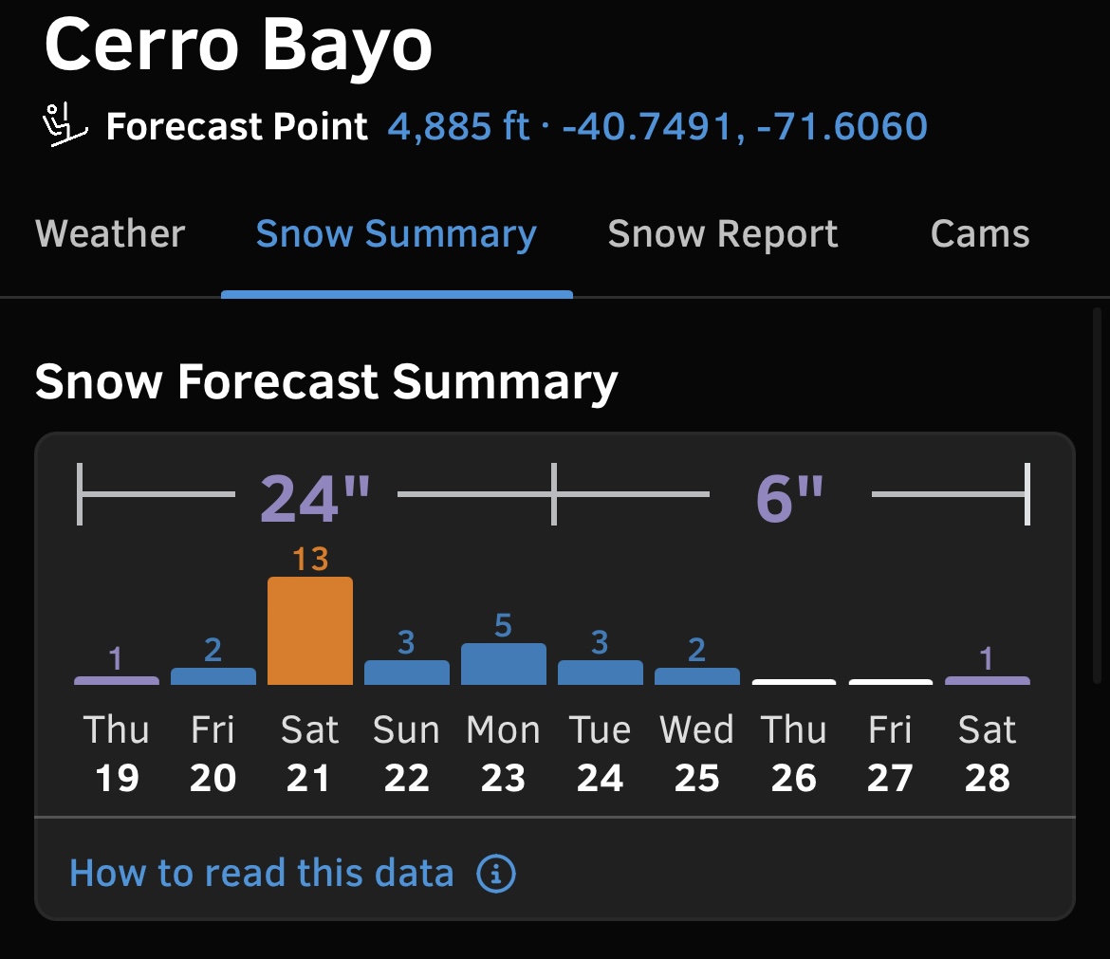
Task: Click the 6" days 6-10 snow total
Action: coord(790,498)
